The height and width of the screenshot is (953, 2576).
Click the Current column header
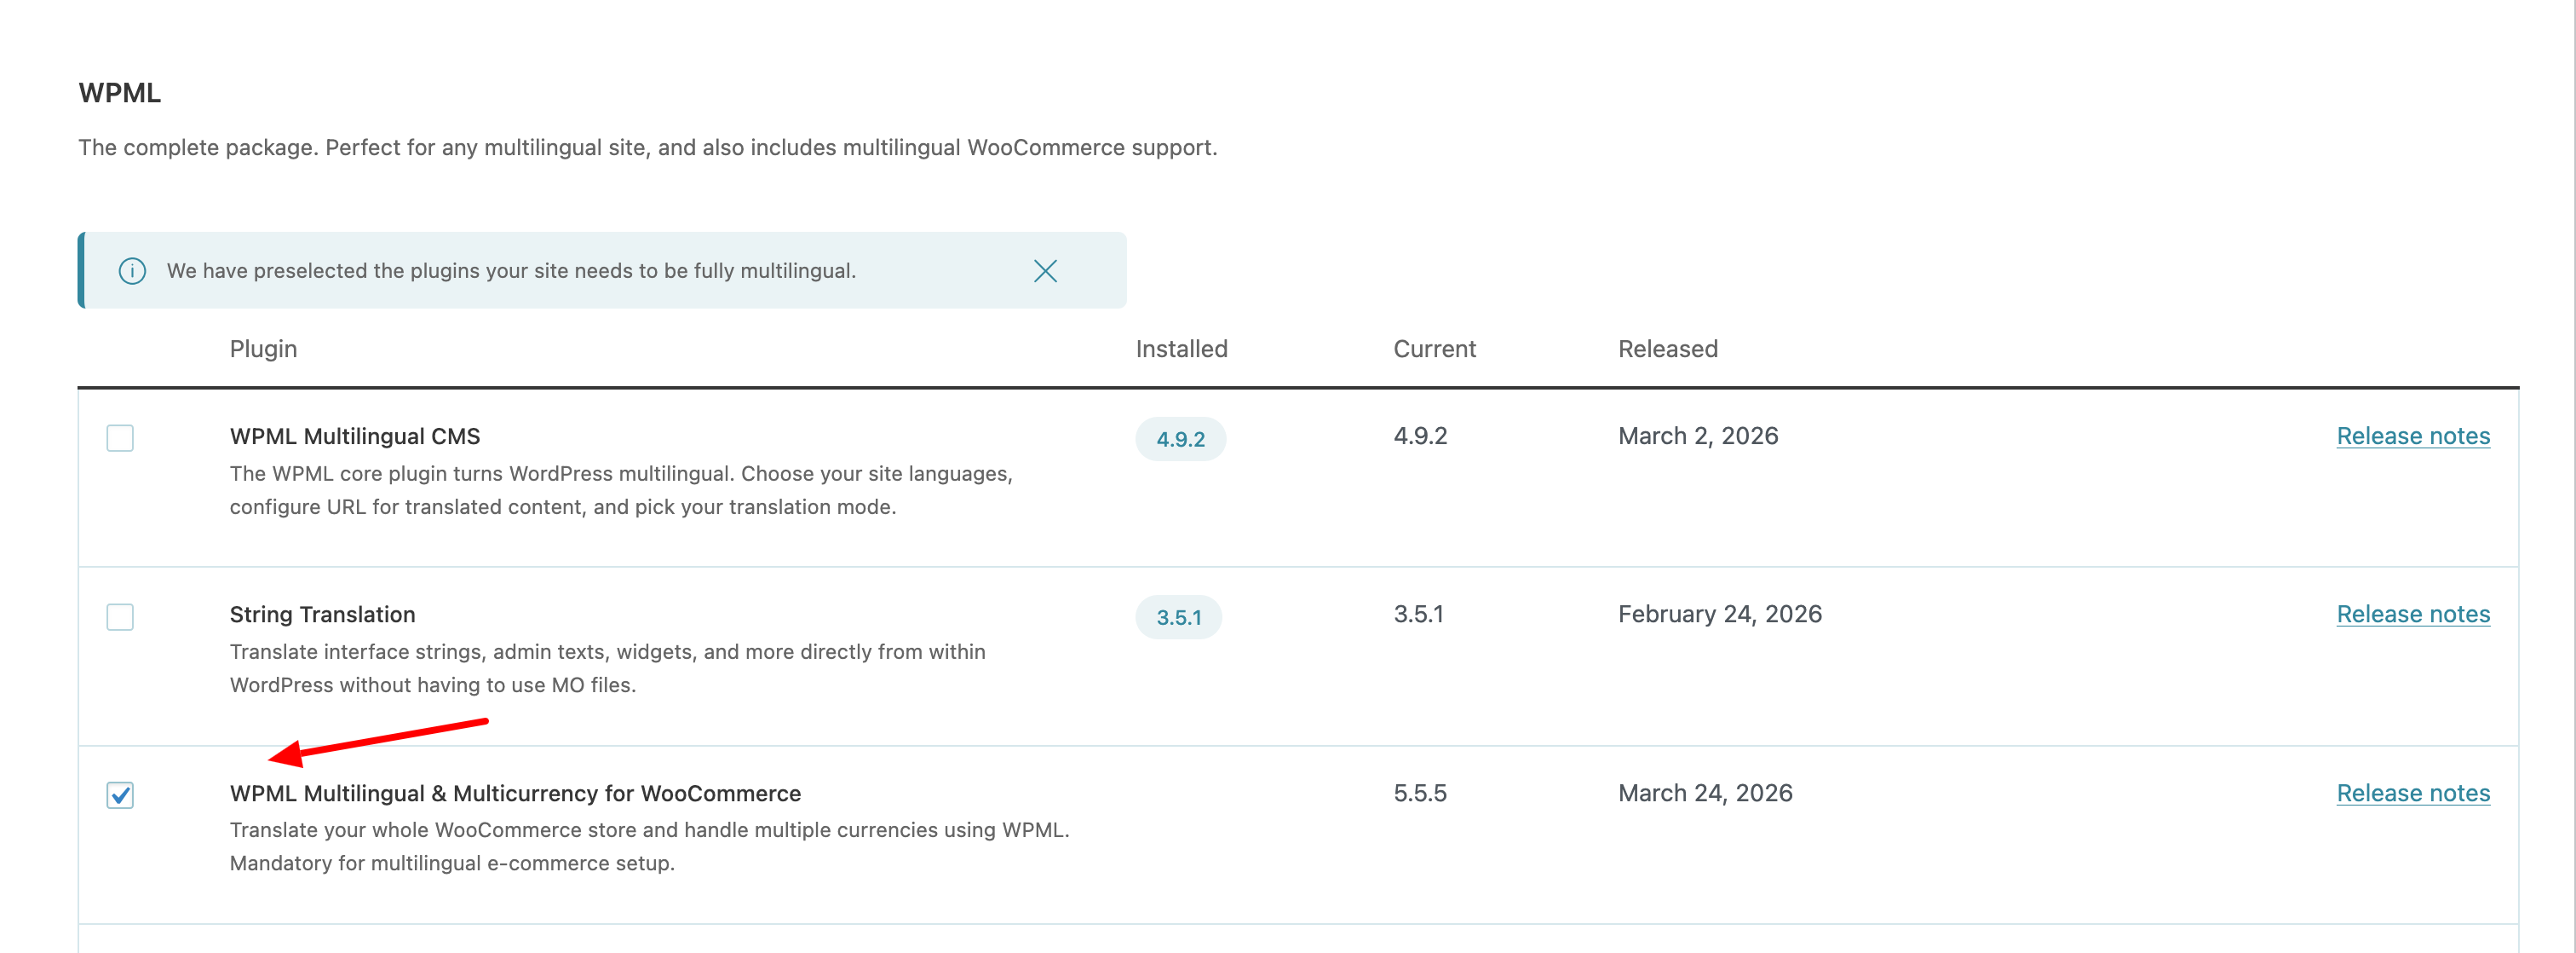coord(1434,349)
